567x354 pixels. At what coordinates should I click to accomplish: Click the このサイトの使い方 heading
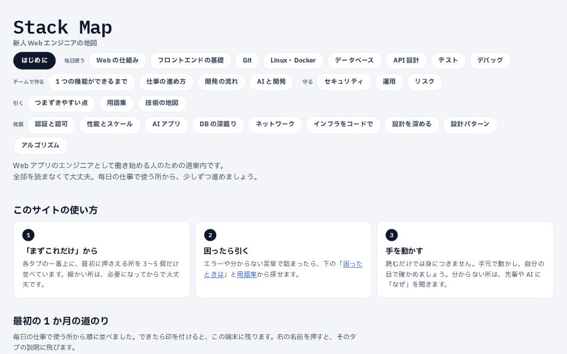56,210
